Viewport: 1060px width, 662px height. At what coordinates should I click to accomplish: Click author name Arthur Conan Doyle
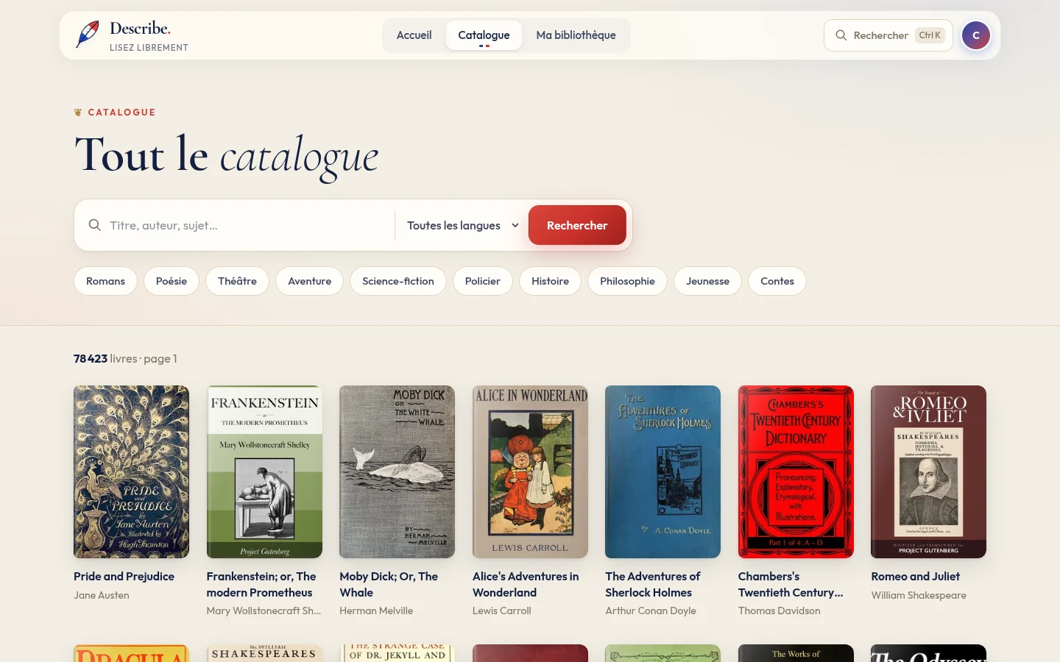pos(651,611)
